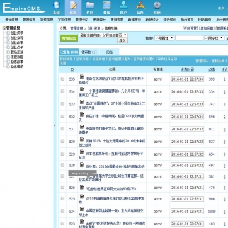
Task: Click the EmpireCMS logo
Action: [23, 8]
